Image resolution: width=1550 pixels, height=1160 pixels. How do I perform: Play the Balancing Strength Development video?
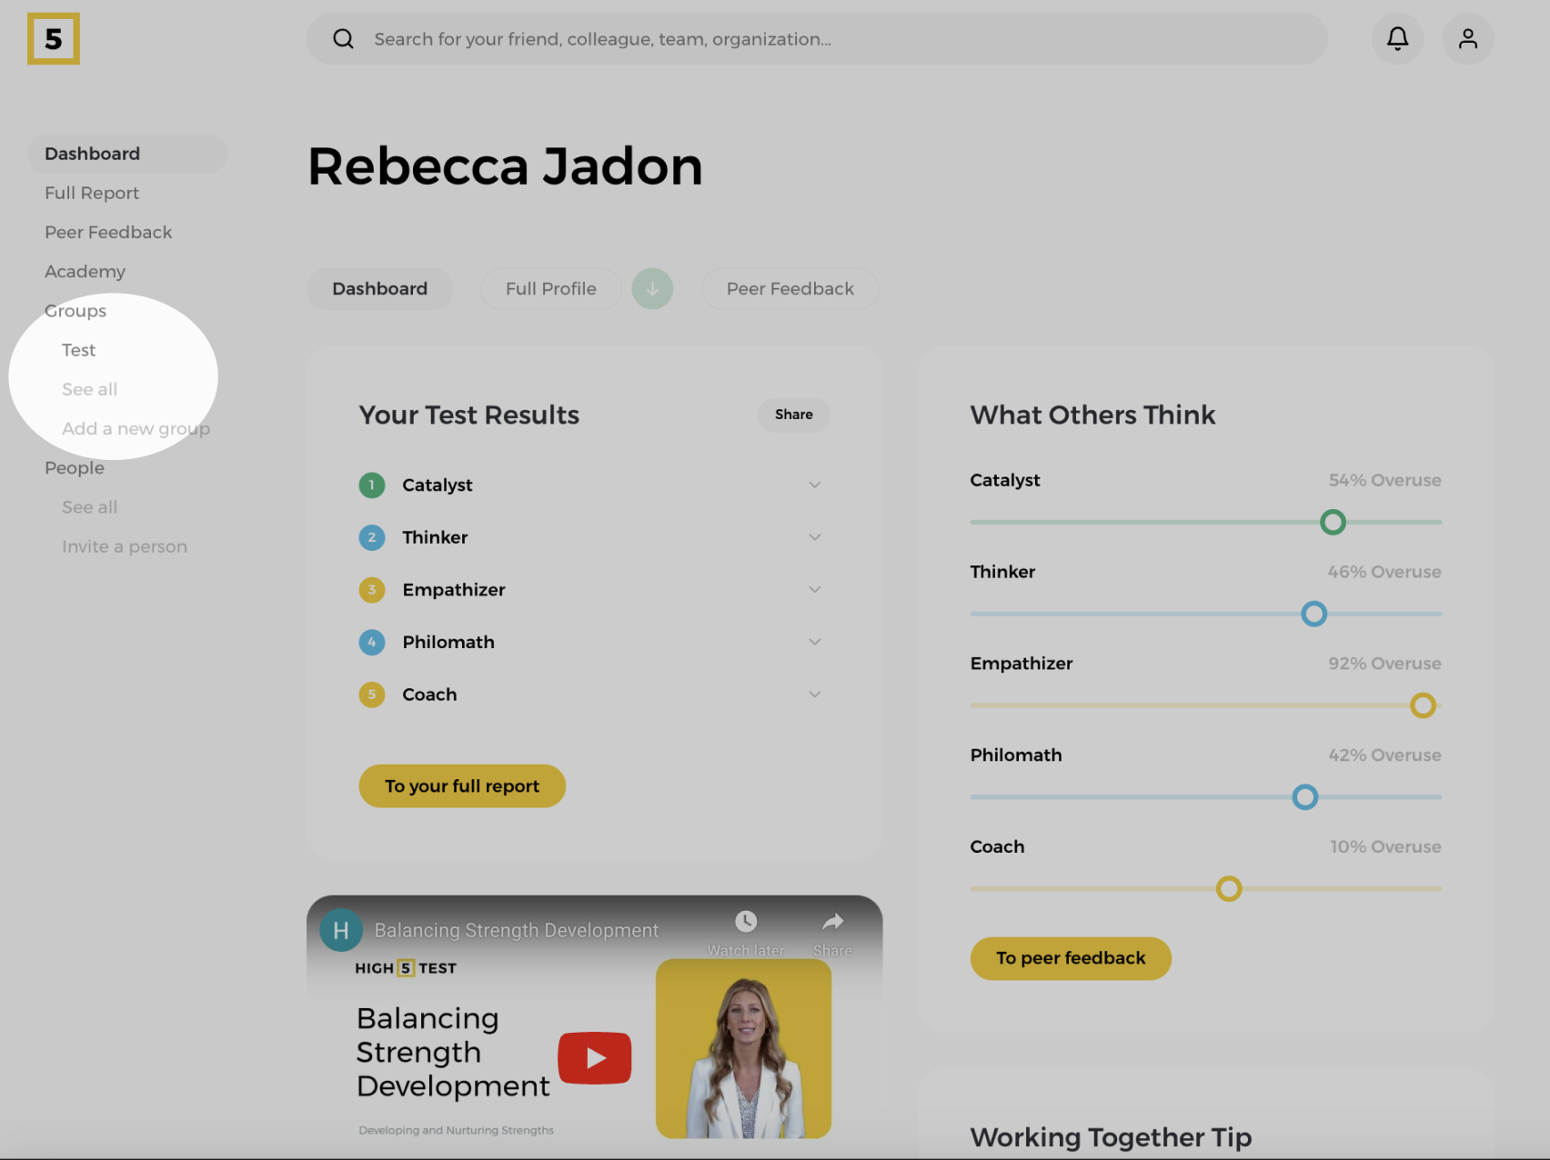(595, 1057)
